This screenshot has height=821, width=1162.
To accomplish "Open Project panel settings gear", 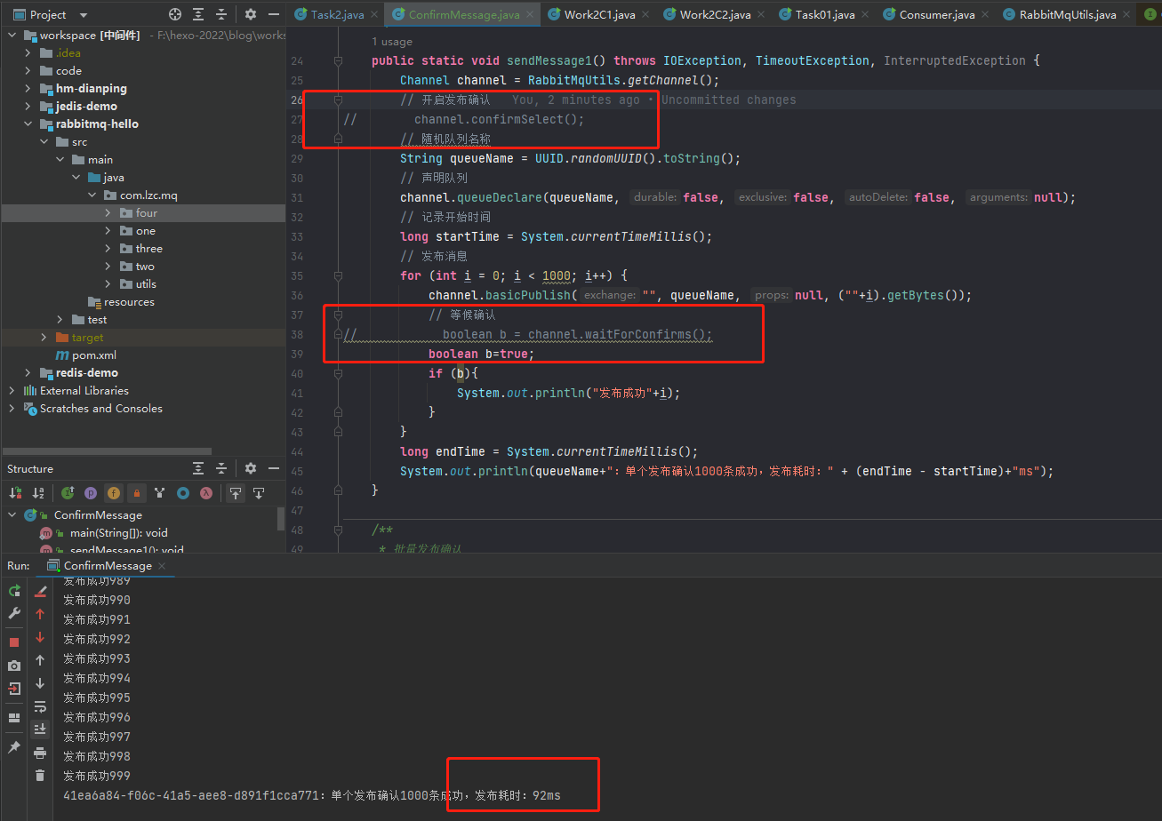I will click(251, 14).
